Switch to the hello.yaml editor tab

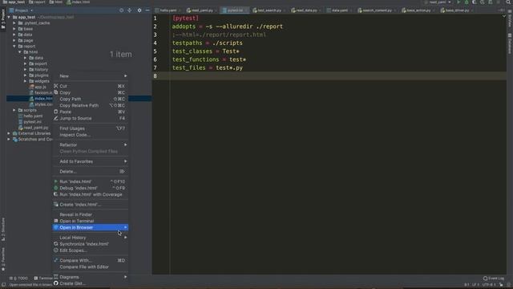[168, 10]
